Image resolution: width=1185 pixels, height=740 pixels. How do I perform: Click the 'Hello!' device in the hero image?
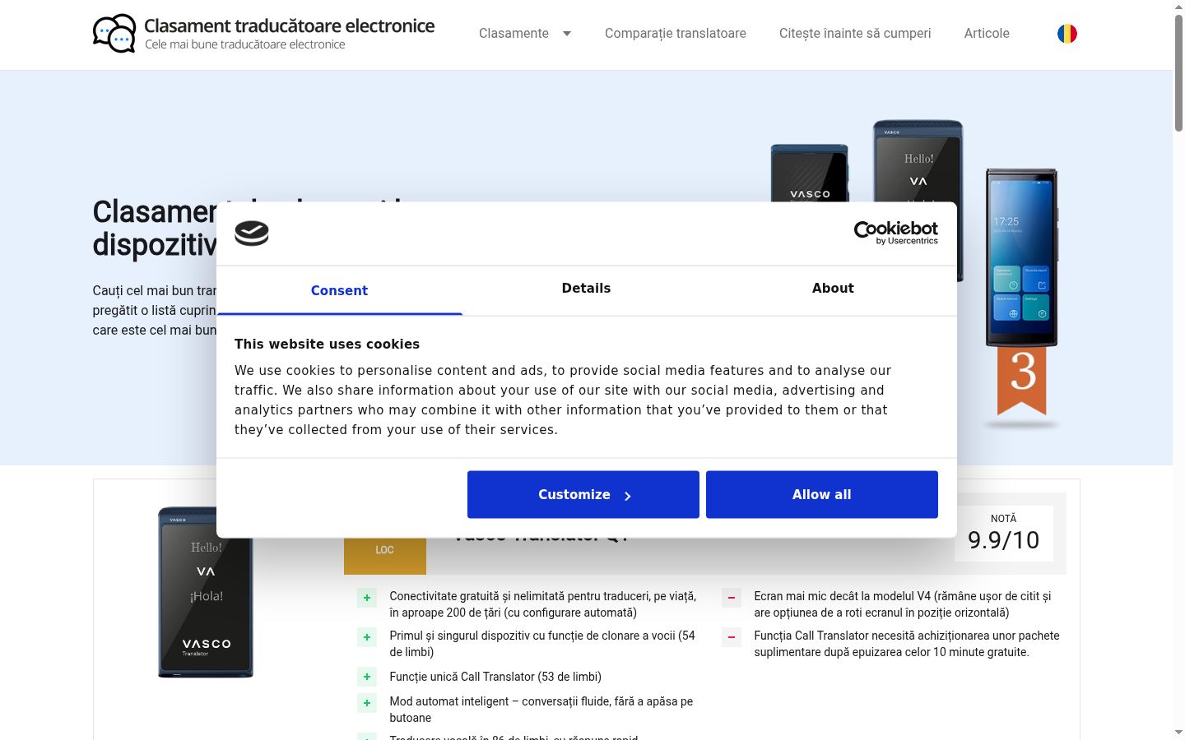pyautogui.click(x=918, y=161)
